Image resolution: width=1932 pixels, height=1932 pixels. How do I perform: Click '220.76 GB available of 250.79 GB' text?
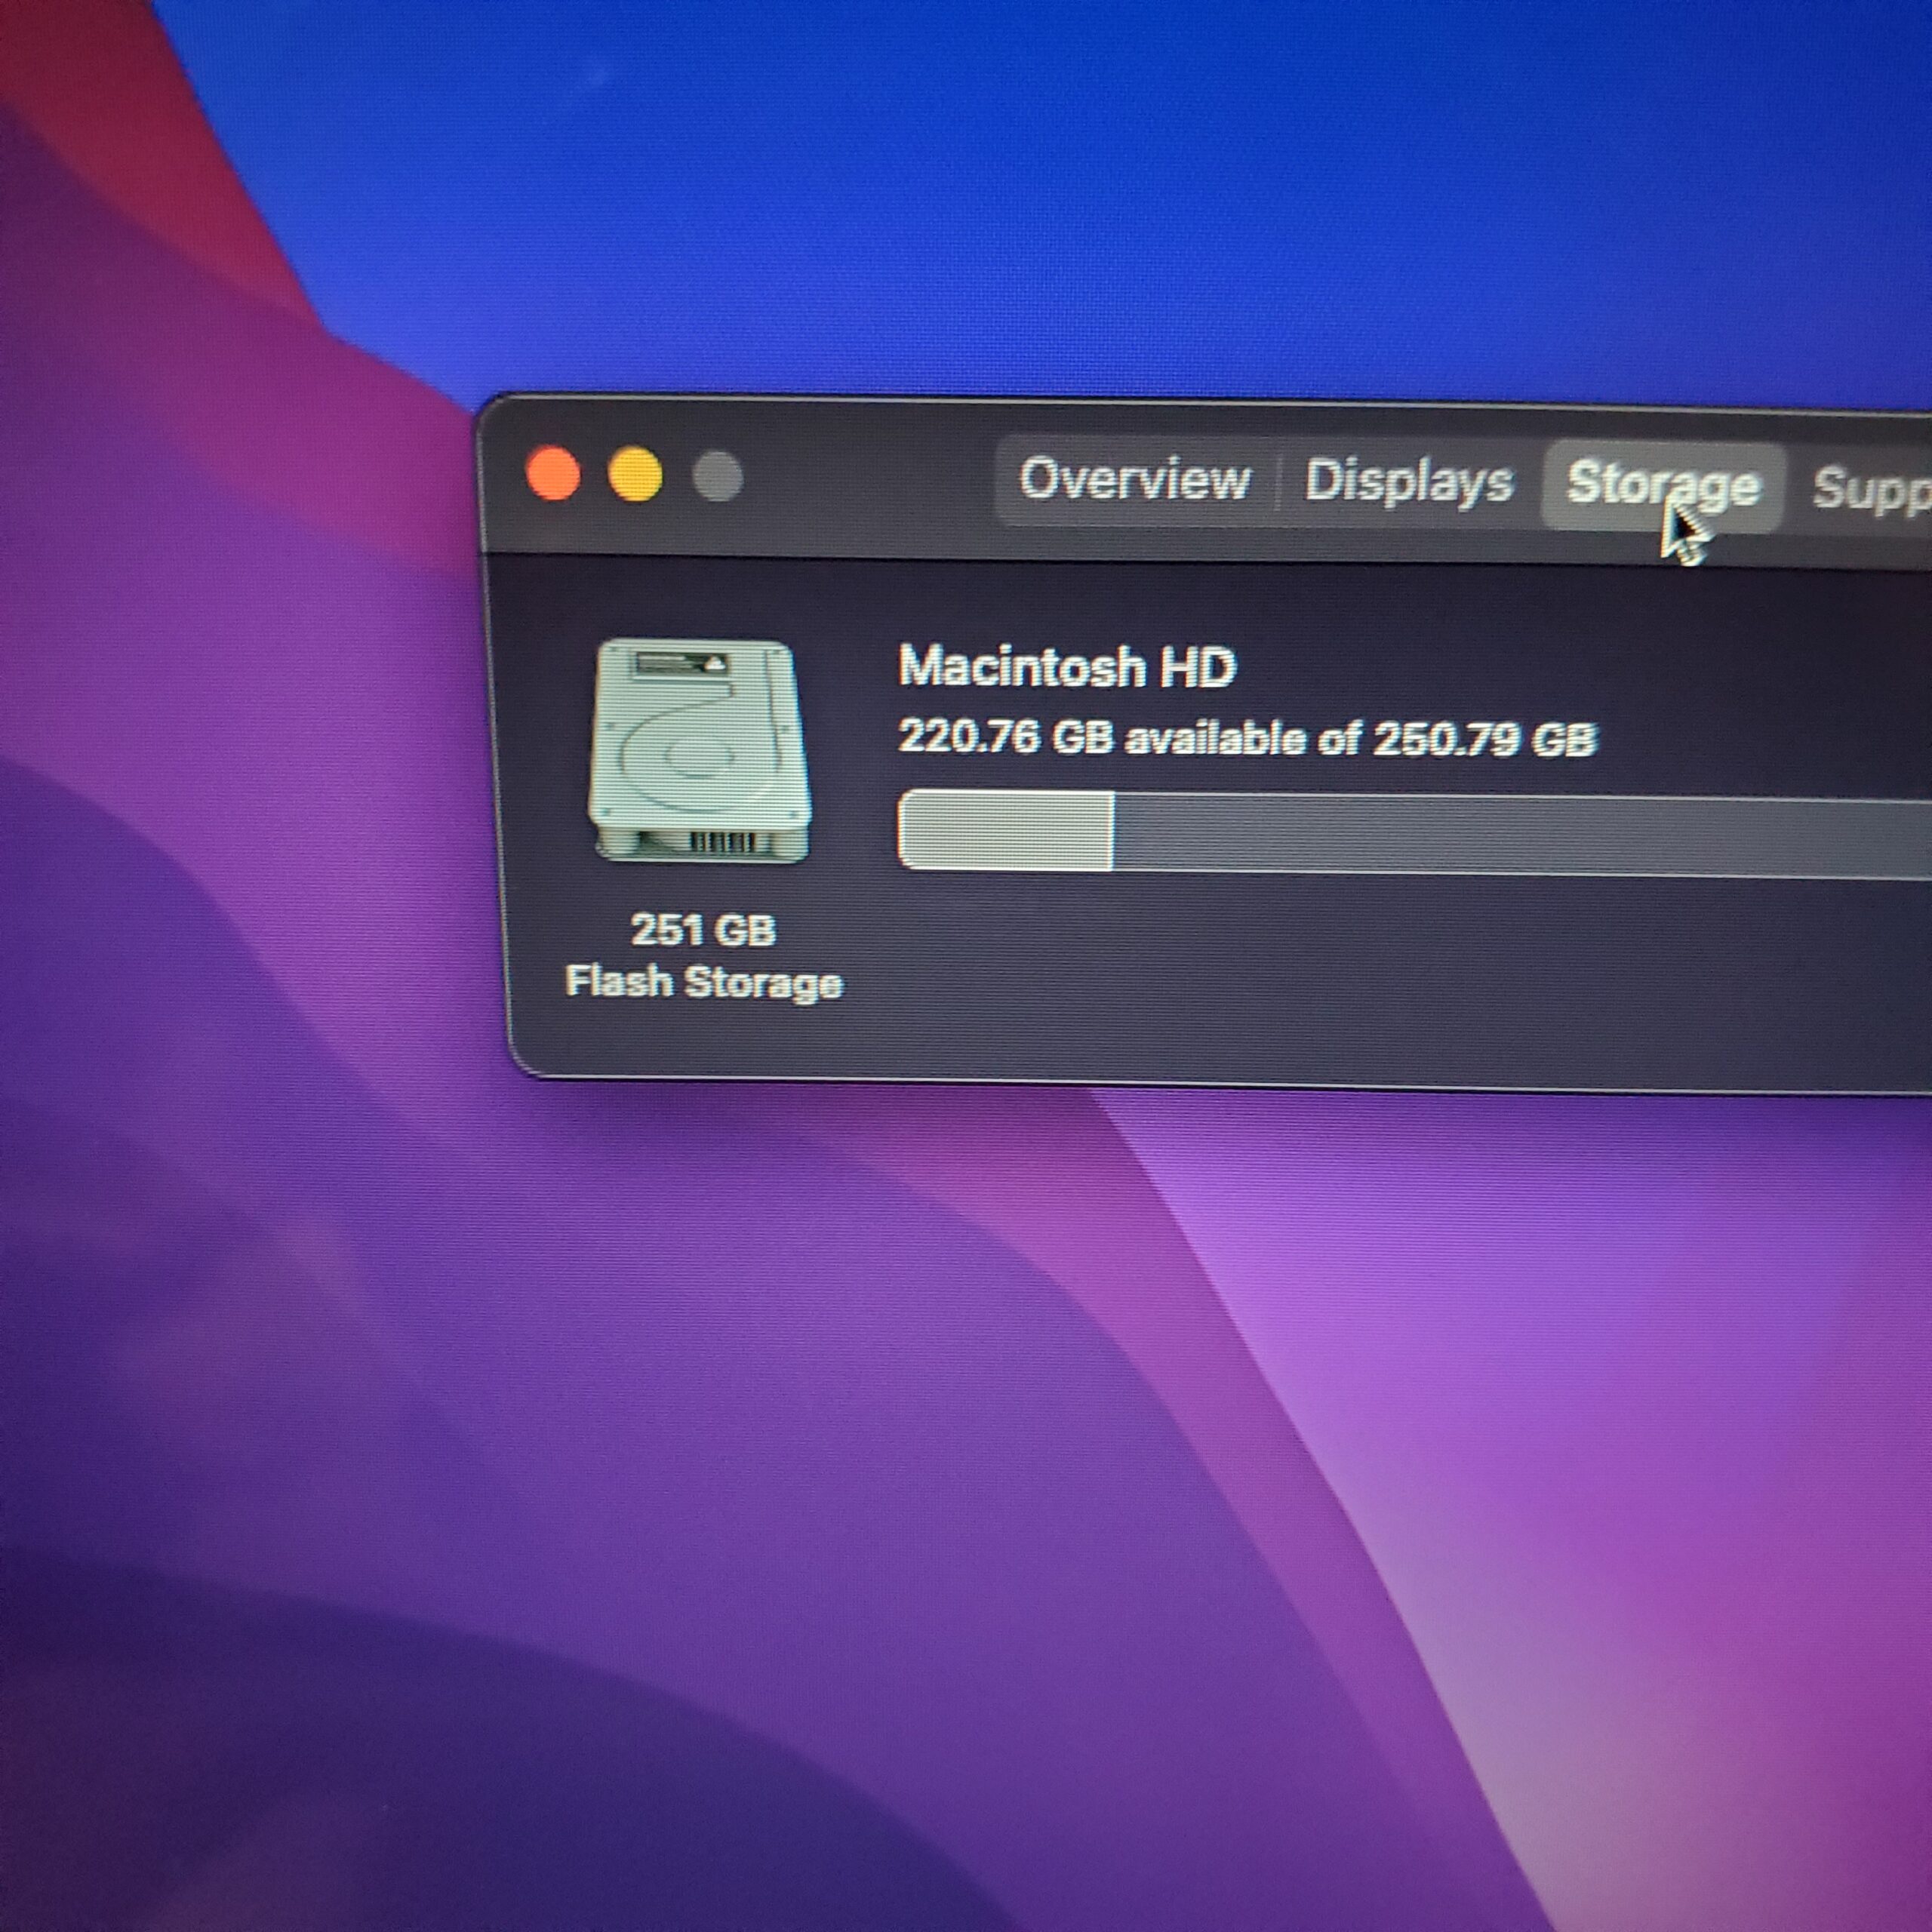pos(1247,738)
